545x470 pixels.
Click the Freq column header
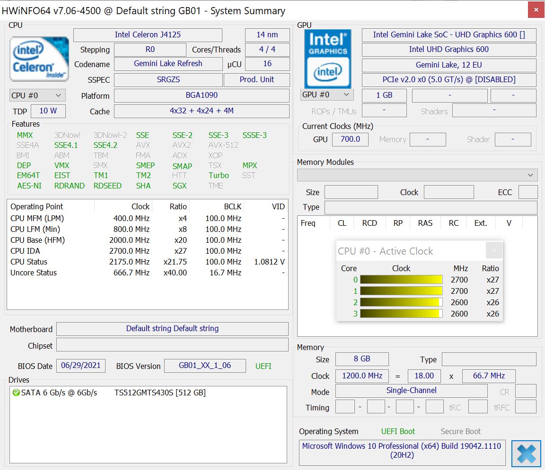click(308, 223)
